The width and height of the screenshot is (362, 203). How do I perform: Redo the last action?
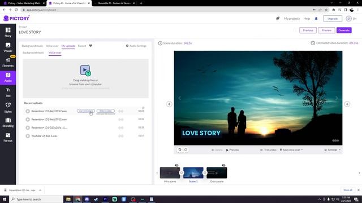point(186,150)
